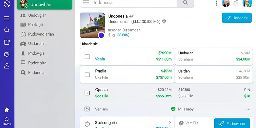Viewport: 256px width, 128px height.
Task: Open the Uerdan Soiaham card
Action: pyautogui.click(x=214, y=74)
